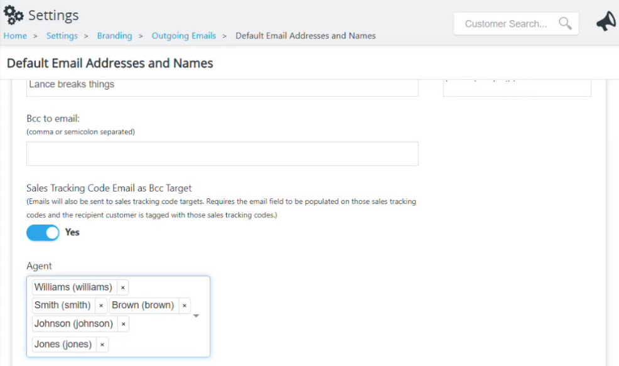
Task: Go to Home breadcrumb link
Action: (15, 36)
